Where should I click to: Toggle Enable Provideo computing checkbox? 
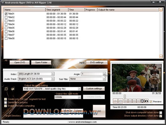click(5, 106)
